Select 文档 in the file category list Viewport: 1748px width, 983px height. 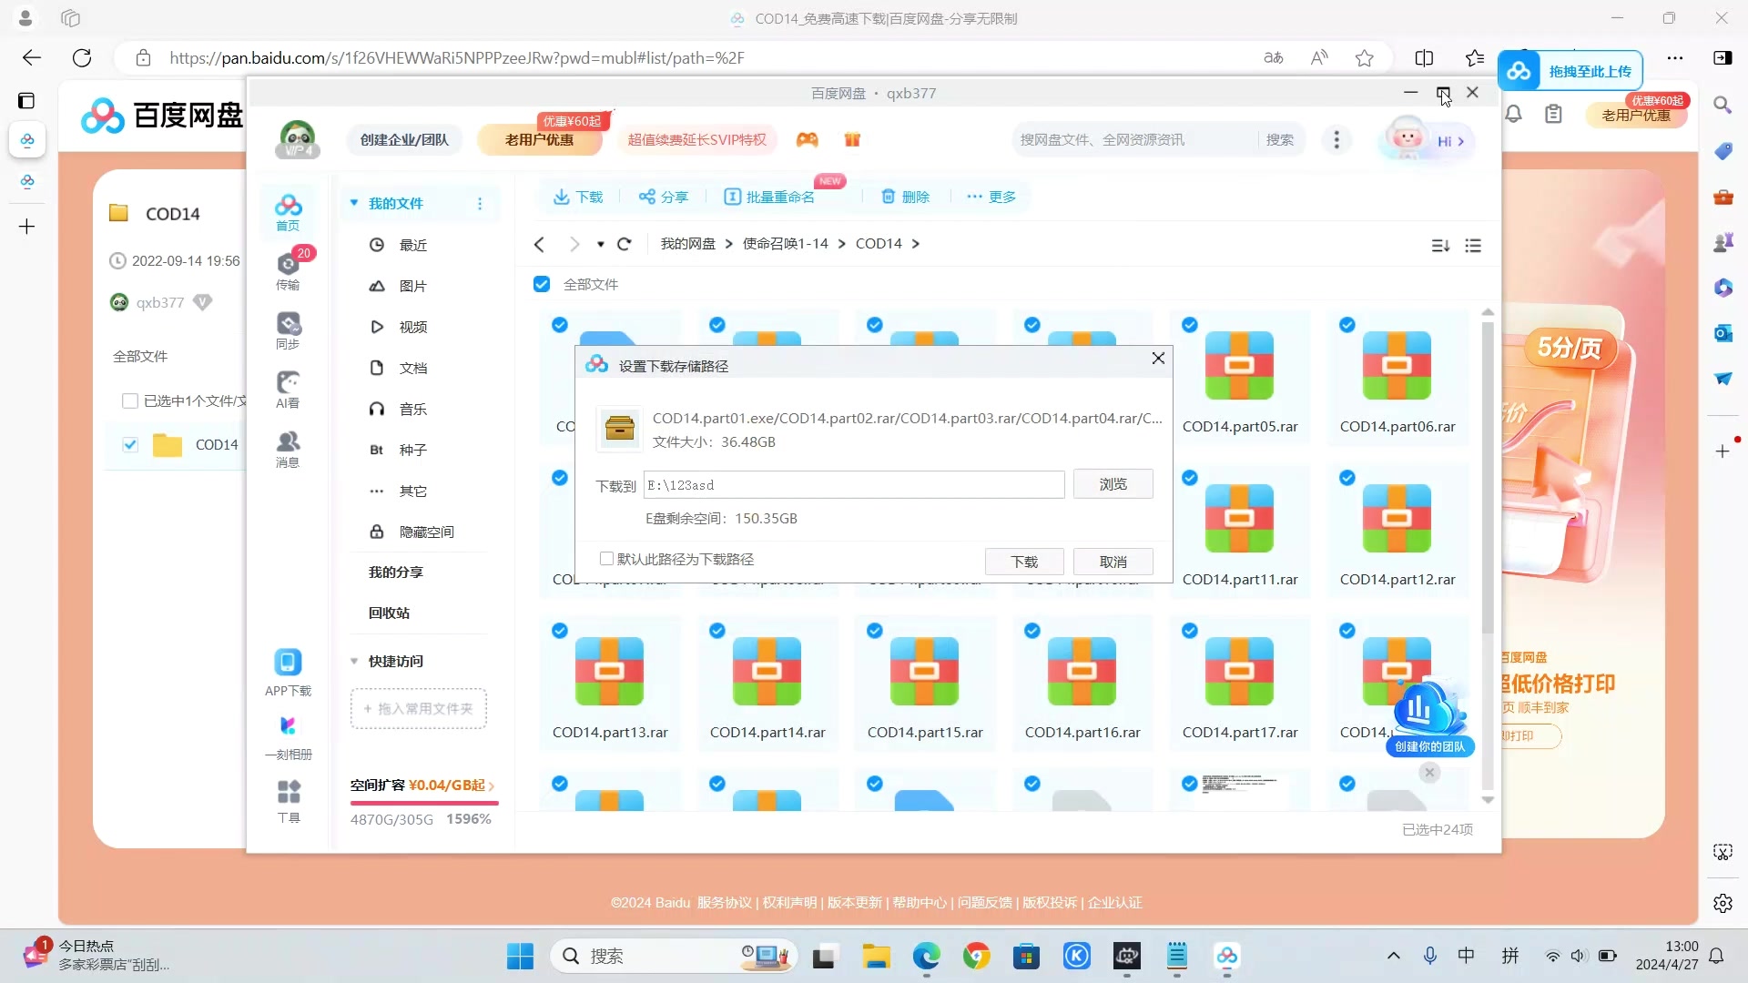pyautogui.click(x=413, y=368)
